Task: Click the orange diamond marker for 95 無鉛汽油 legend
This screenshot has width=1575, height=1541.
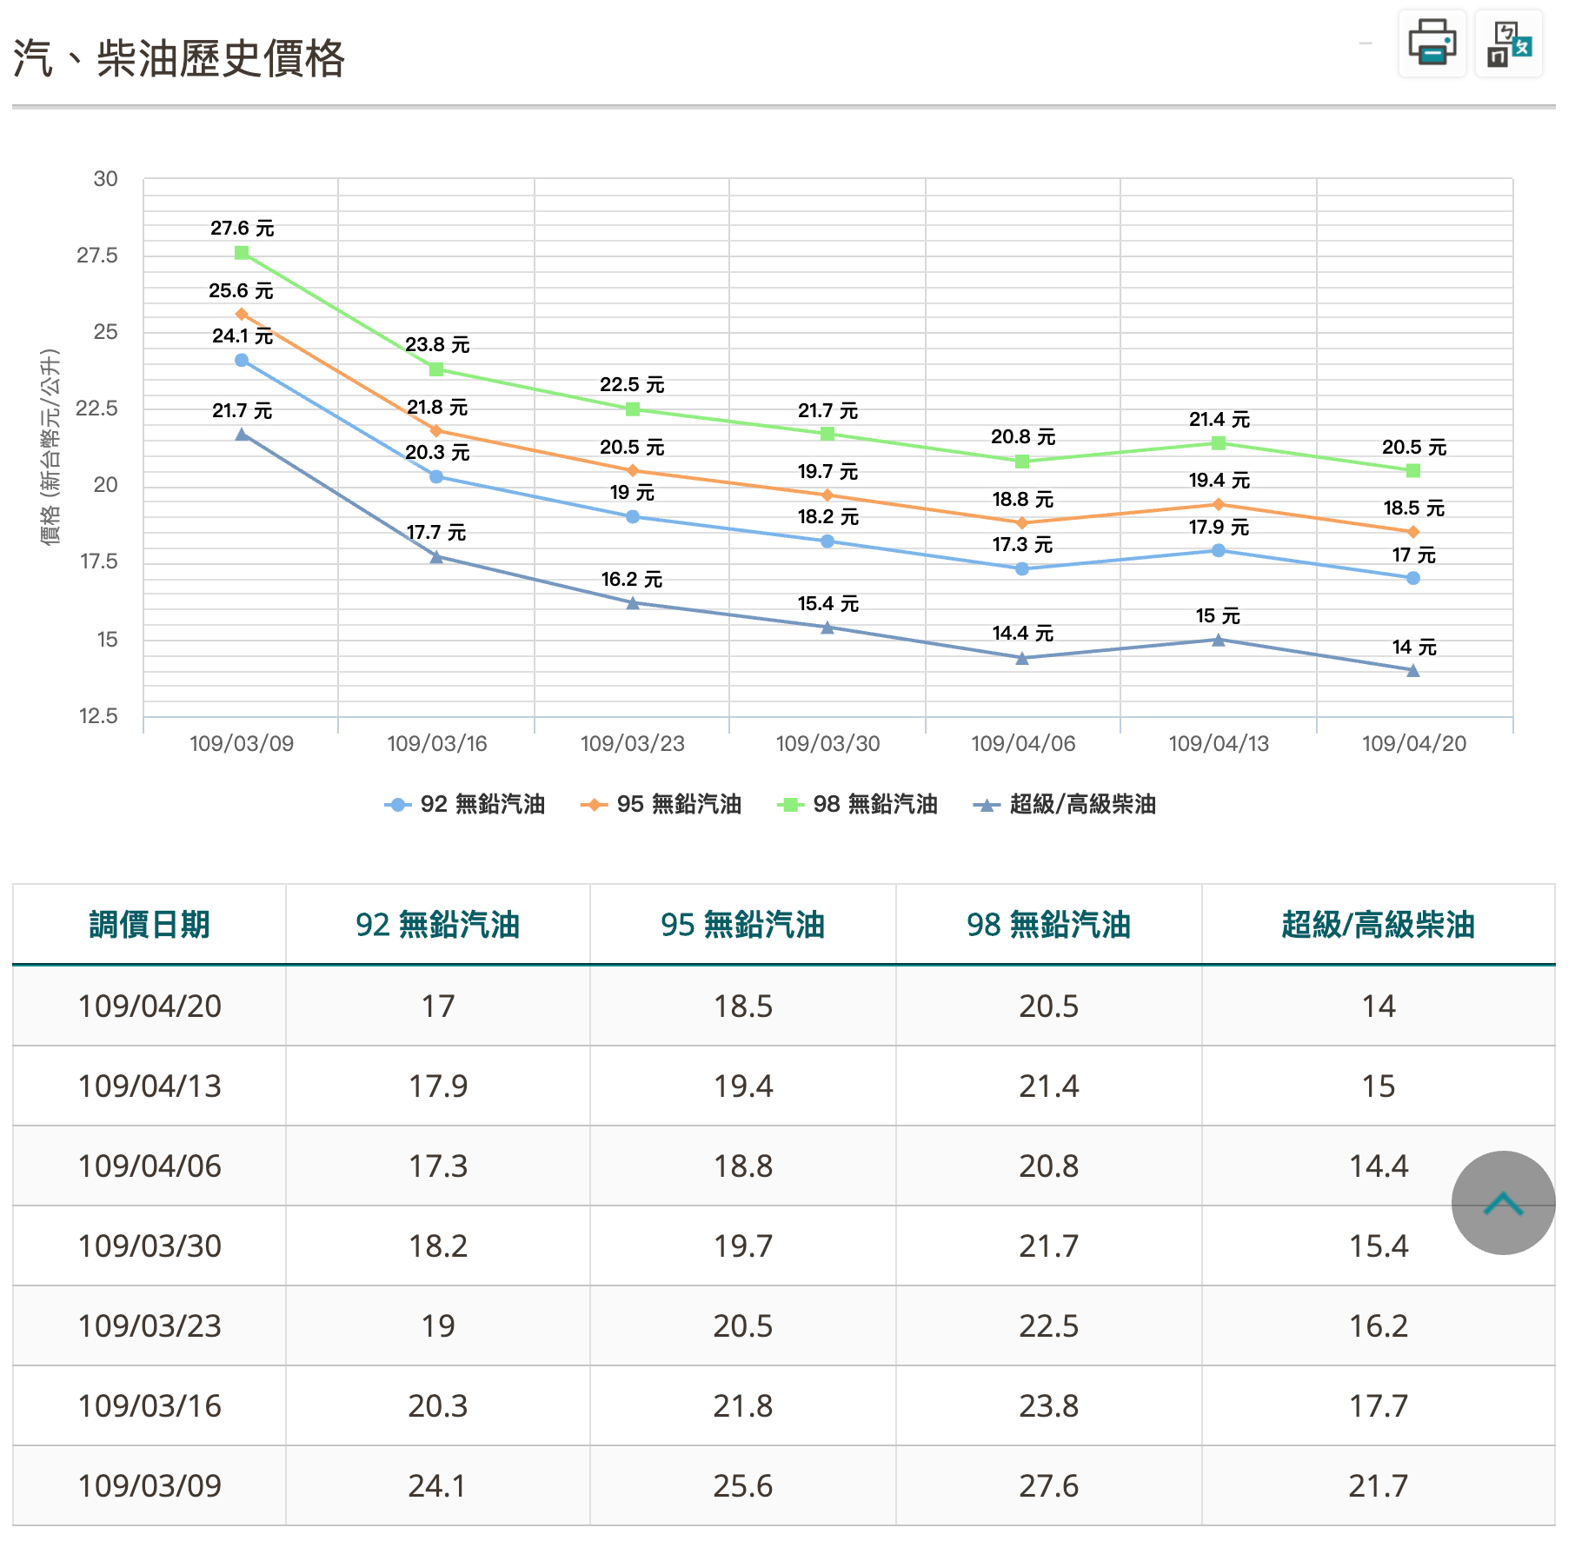Action: click(x=594, y=805)
